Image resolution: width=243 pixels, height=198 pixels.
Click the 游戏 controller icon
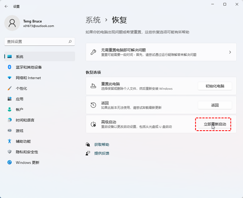pyautogui.click(x=9, y=131)
